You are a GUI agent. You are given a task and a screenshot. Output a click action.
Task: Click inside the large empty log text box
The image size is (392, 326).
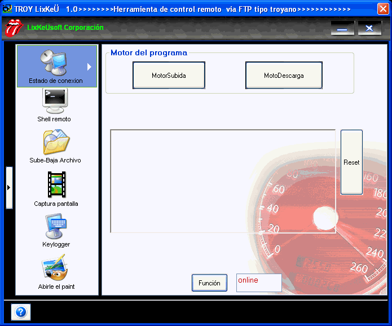(x=223, y=180)
